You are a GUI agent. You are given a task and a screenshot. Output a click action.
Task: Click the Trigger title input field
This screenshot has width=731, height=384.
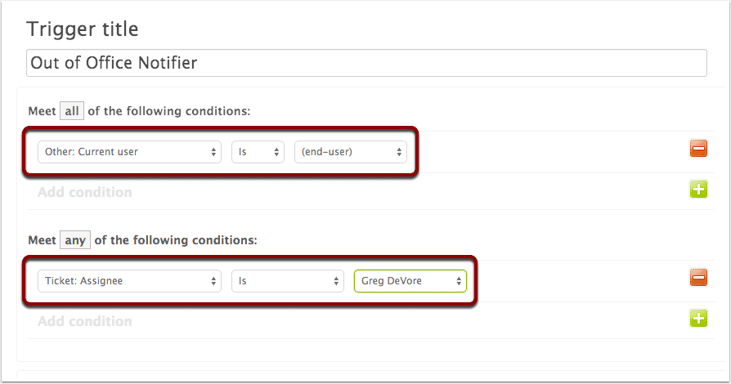[366, 63]
